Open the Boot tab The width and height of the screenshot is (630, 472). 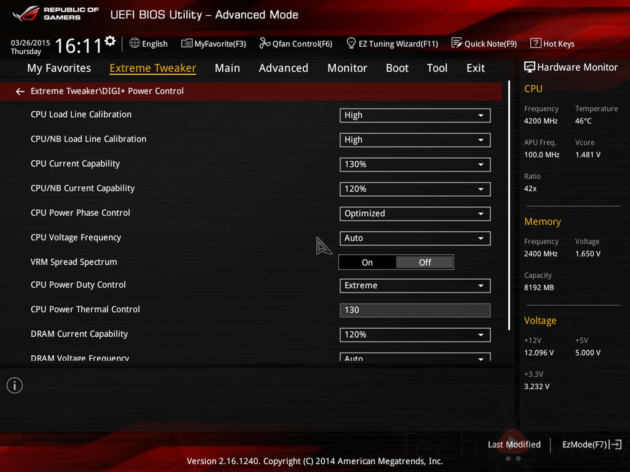coord(397,68)
